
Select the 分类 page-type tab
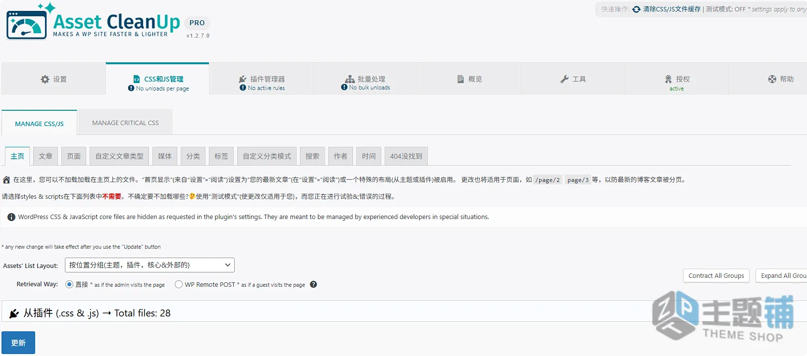coord(193,156)
